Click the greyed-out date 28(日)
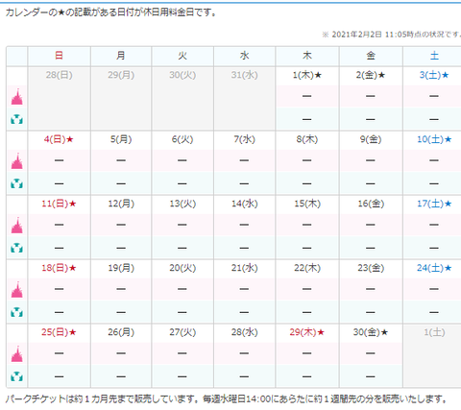 (59, 75)
